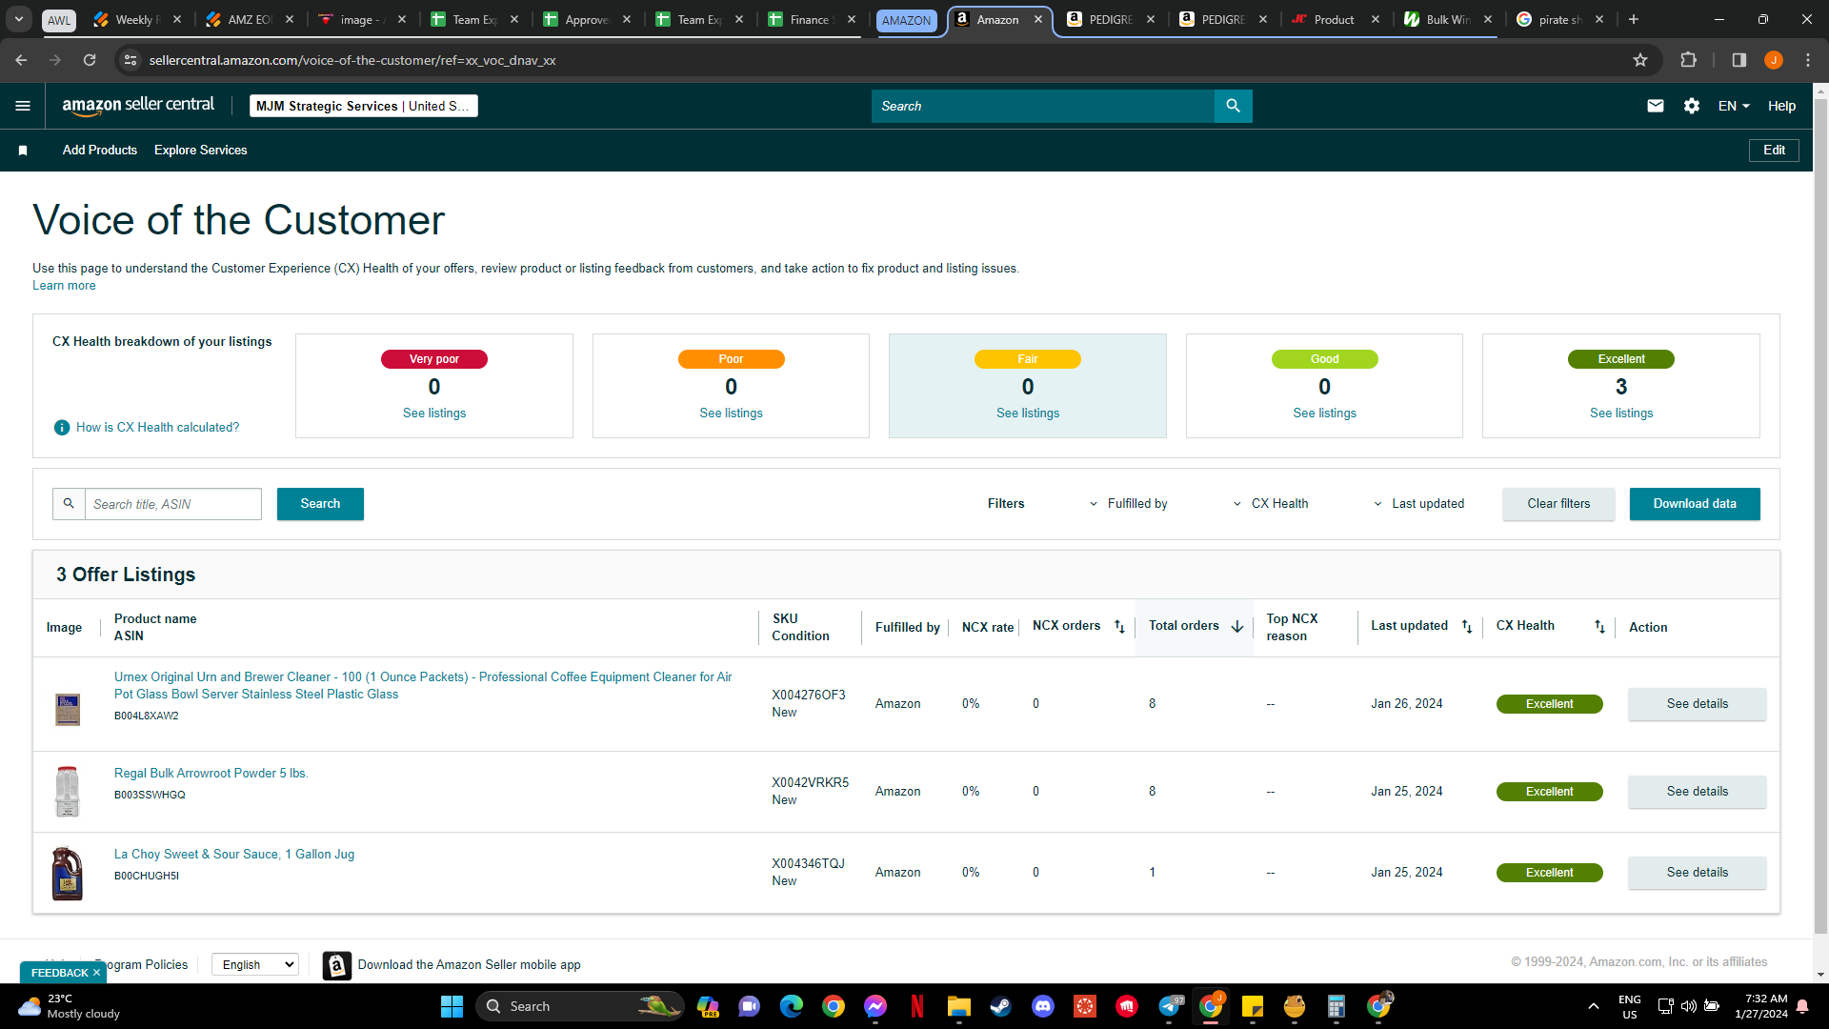Open File Explorer from the taskbar

tap(958, 1006)
